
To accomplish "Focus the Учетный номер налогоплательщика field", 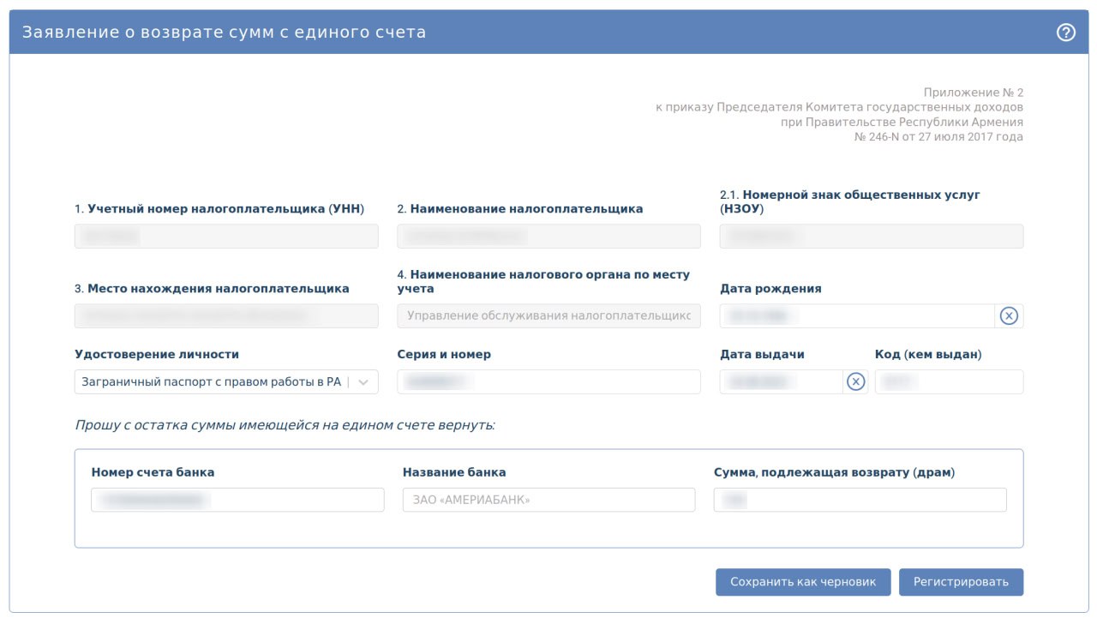I will tap(226, 237).
